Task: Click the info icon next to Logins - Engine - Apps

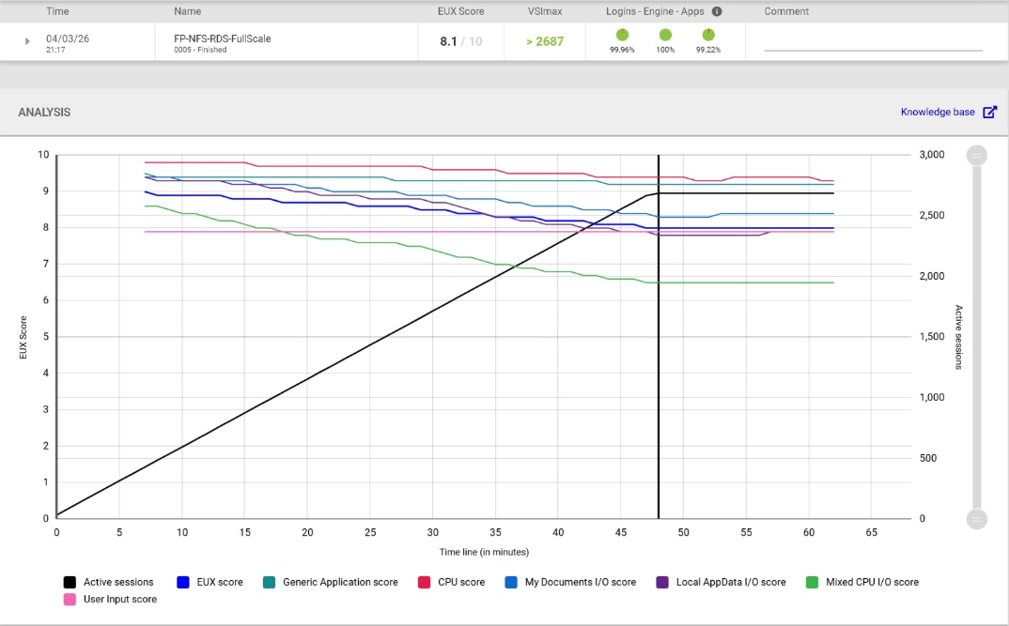Action: (x=717, y=11)
